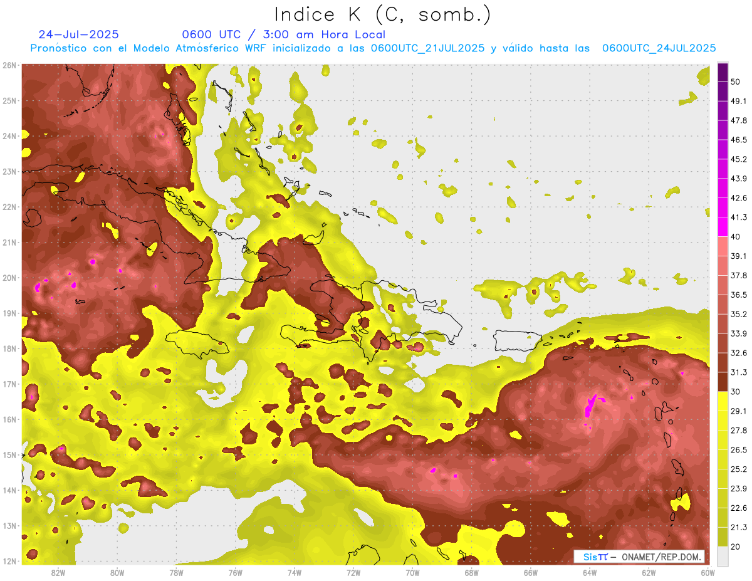Click the latitude label '22N'
The width and height of the screenshot is (752, 581).
9,207
